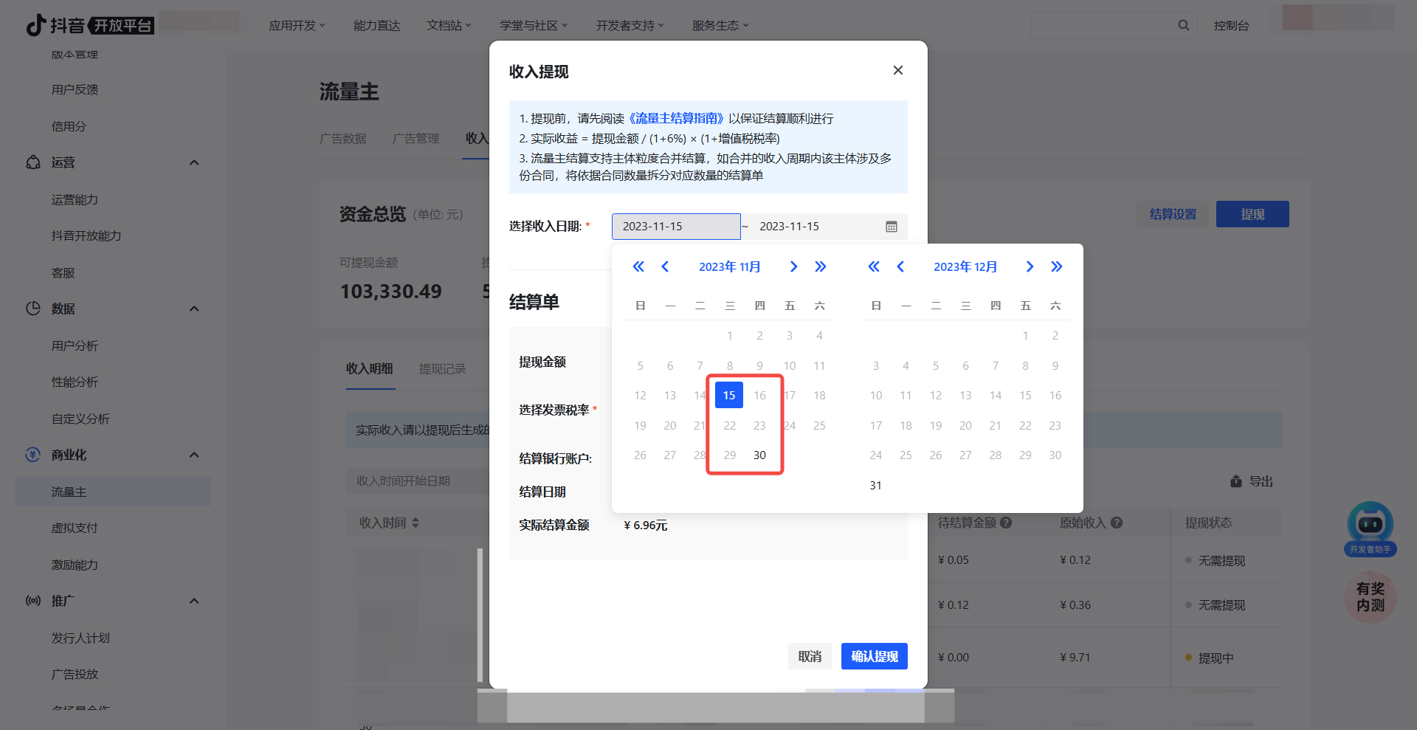Click help icon next to 原始收入

pos(1117,523)
